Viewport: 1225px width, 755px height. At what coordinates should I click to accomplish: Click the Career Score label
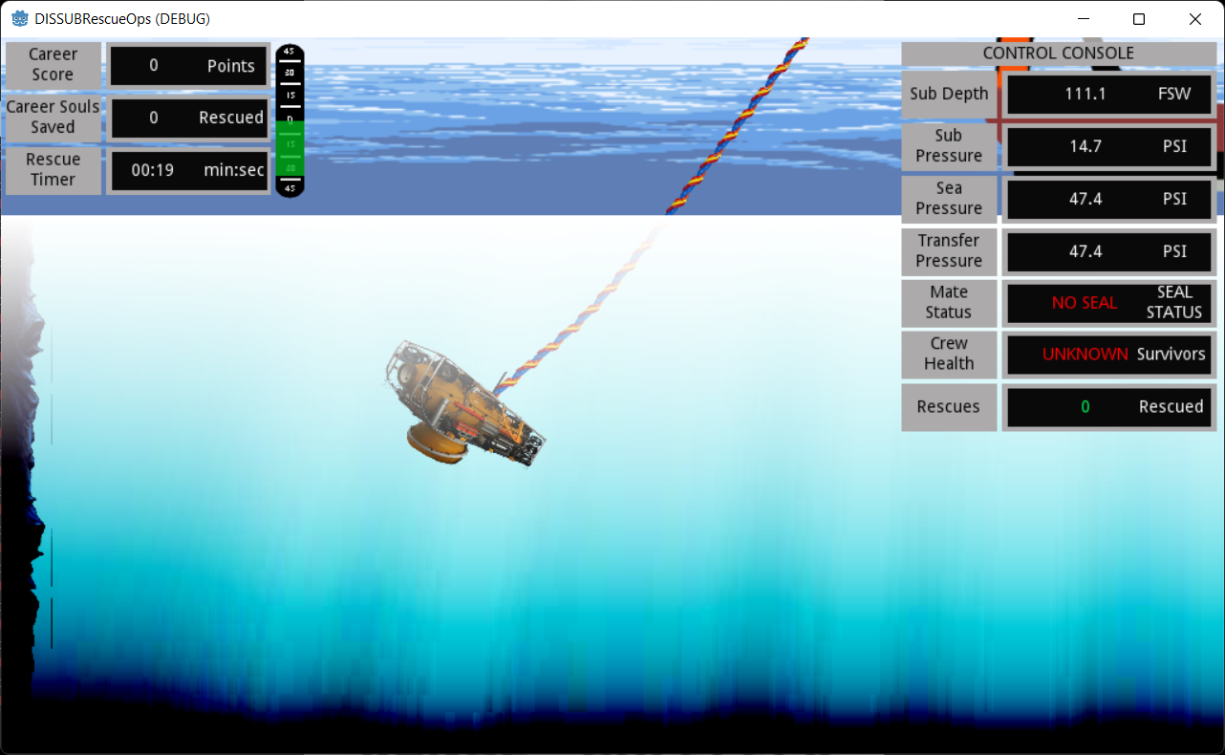[53, 64]
